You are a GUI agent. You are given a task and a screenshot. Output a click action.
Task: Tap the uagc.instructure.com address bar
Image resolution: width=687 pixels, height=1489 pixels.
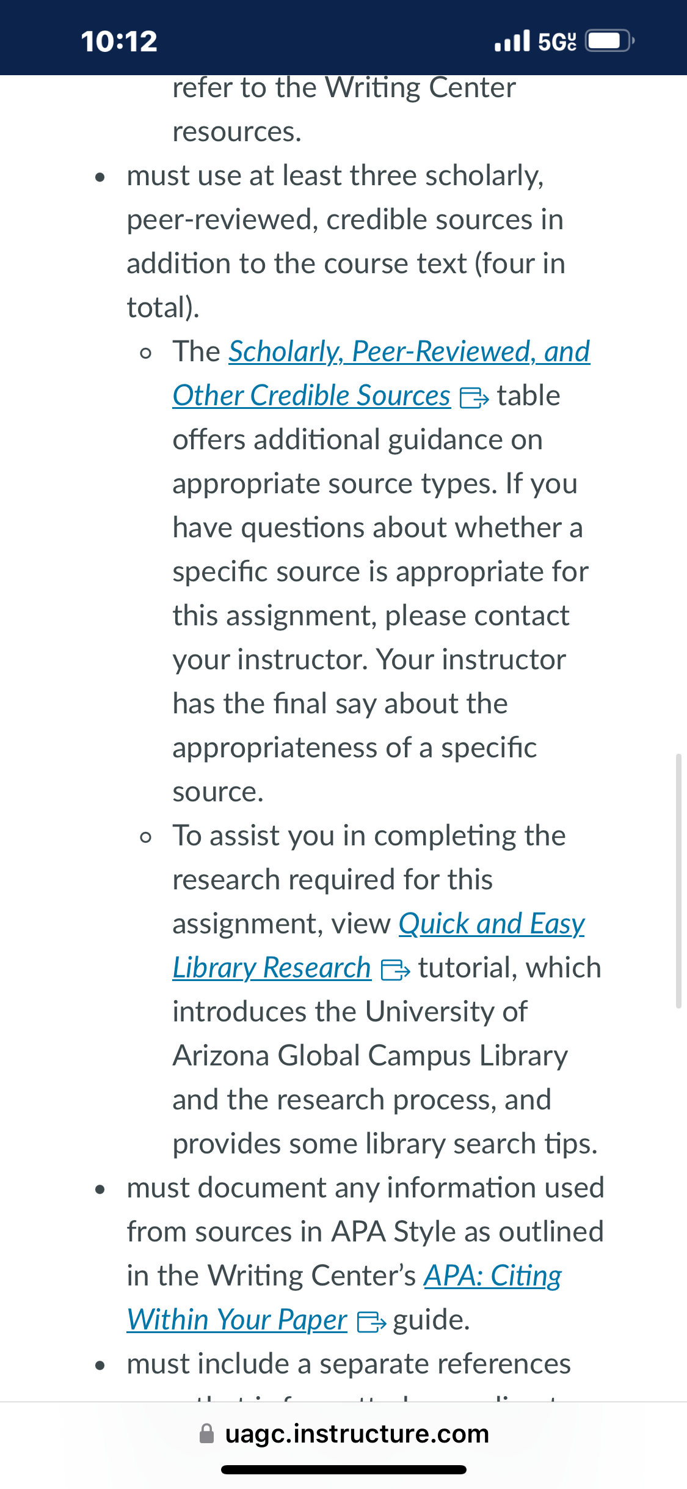344,1434
